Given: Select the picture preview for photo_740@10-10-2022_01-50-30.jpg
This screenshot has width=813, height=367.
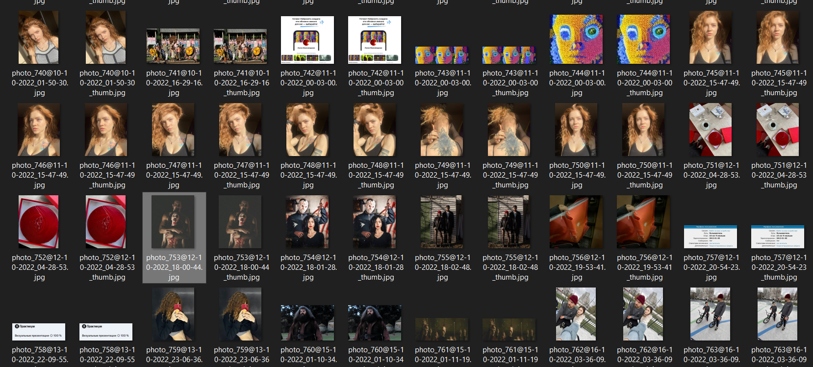Looking at the screenshot, I should pyautogui.click(x=38, y=37).
